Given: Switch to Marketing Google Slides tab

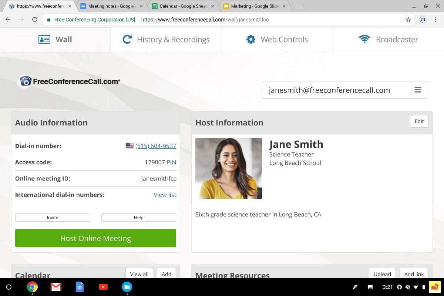Looking at the screenshot, I should tap(254, 6).
